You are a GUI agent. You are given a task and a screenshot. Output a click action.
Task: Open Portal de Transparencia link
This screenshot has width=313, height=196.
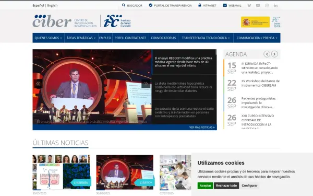[173, 6]
